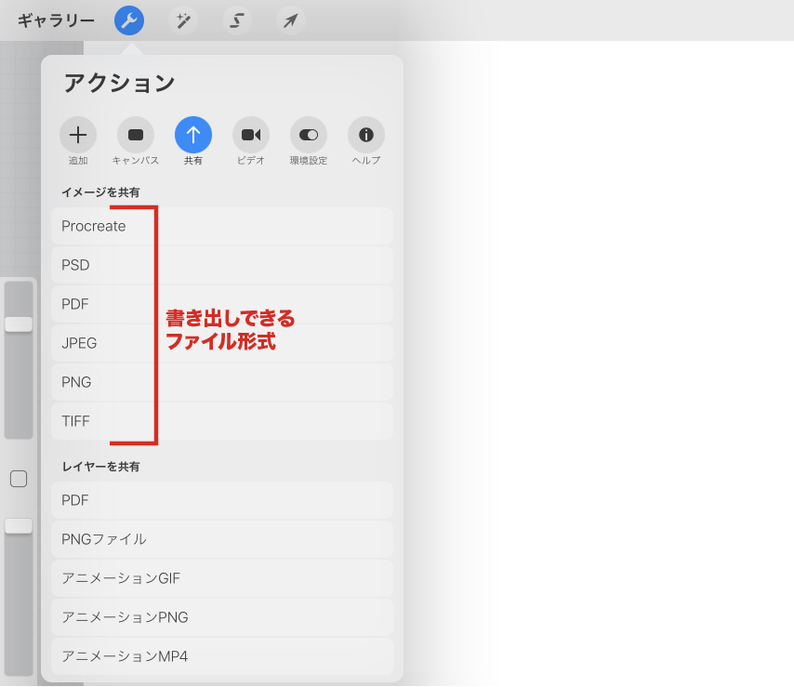Screen dimensions: 794x687
Task: Activate the arrow Transform tool
Action: point(291,20)
